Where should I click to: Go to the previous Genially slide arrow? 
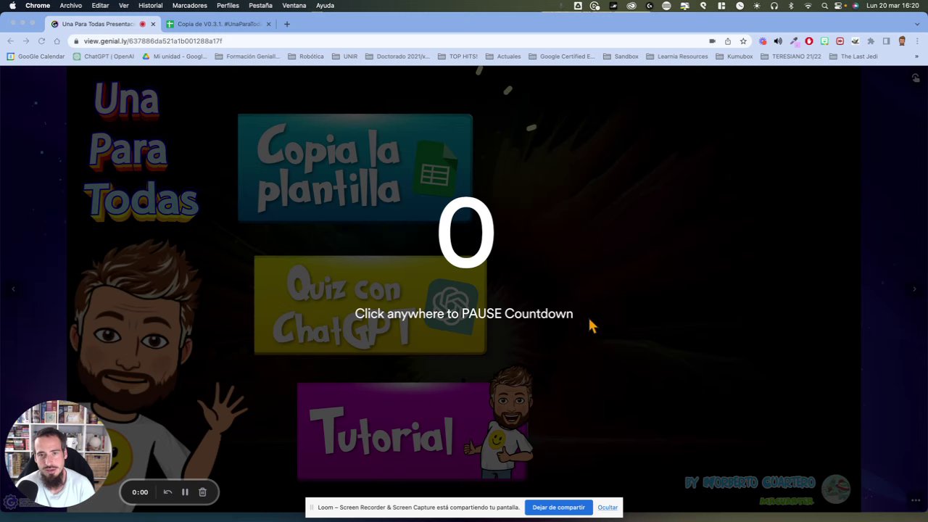click(13, 289)
